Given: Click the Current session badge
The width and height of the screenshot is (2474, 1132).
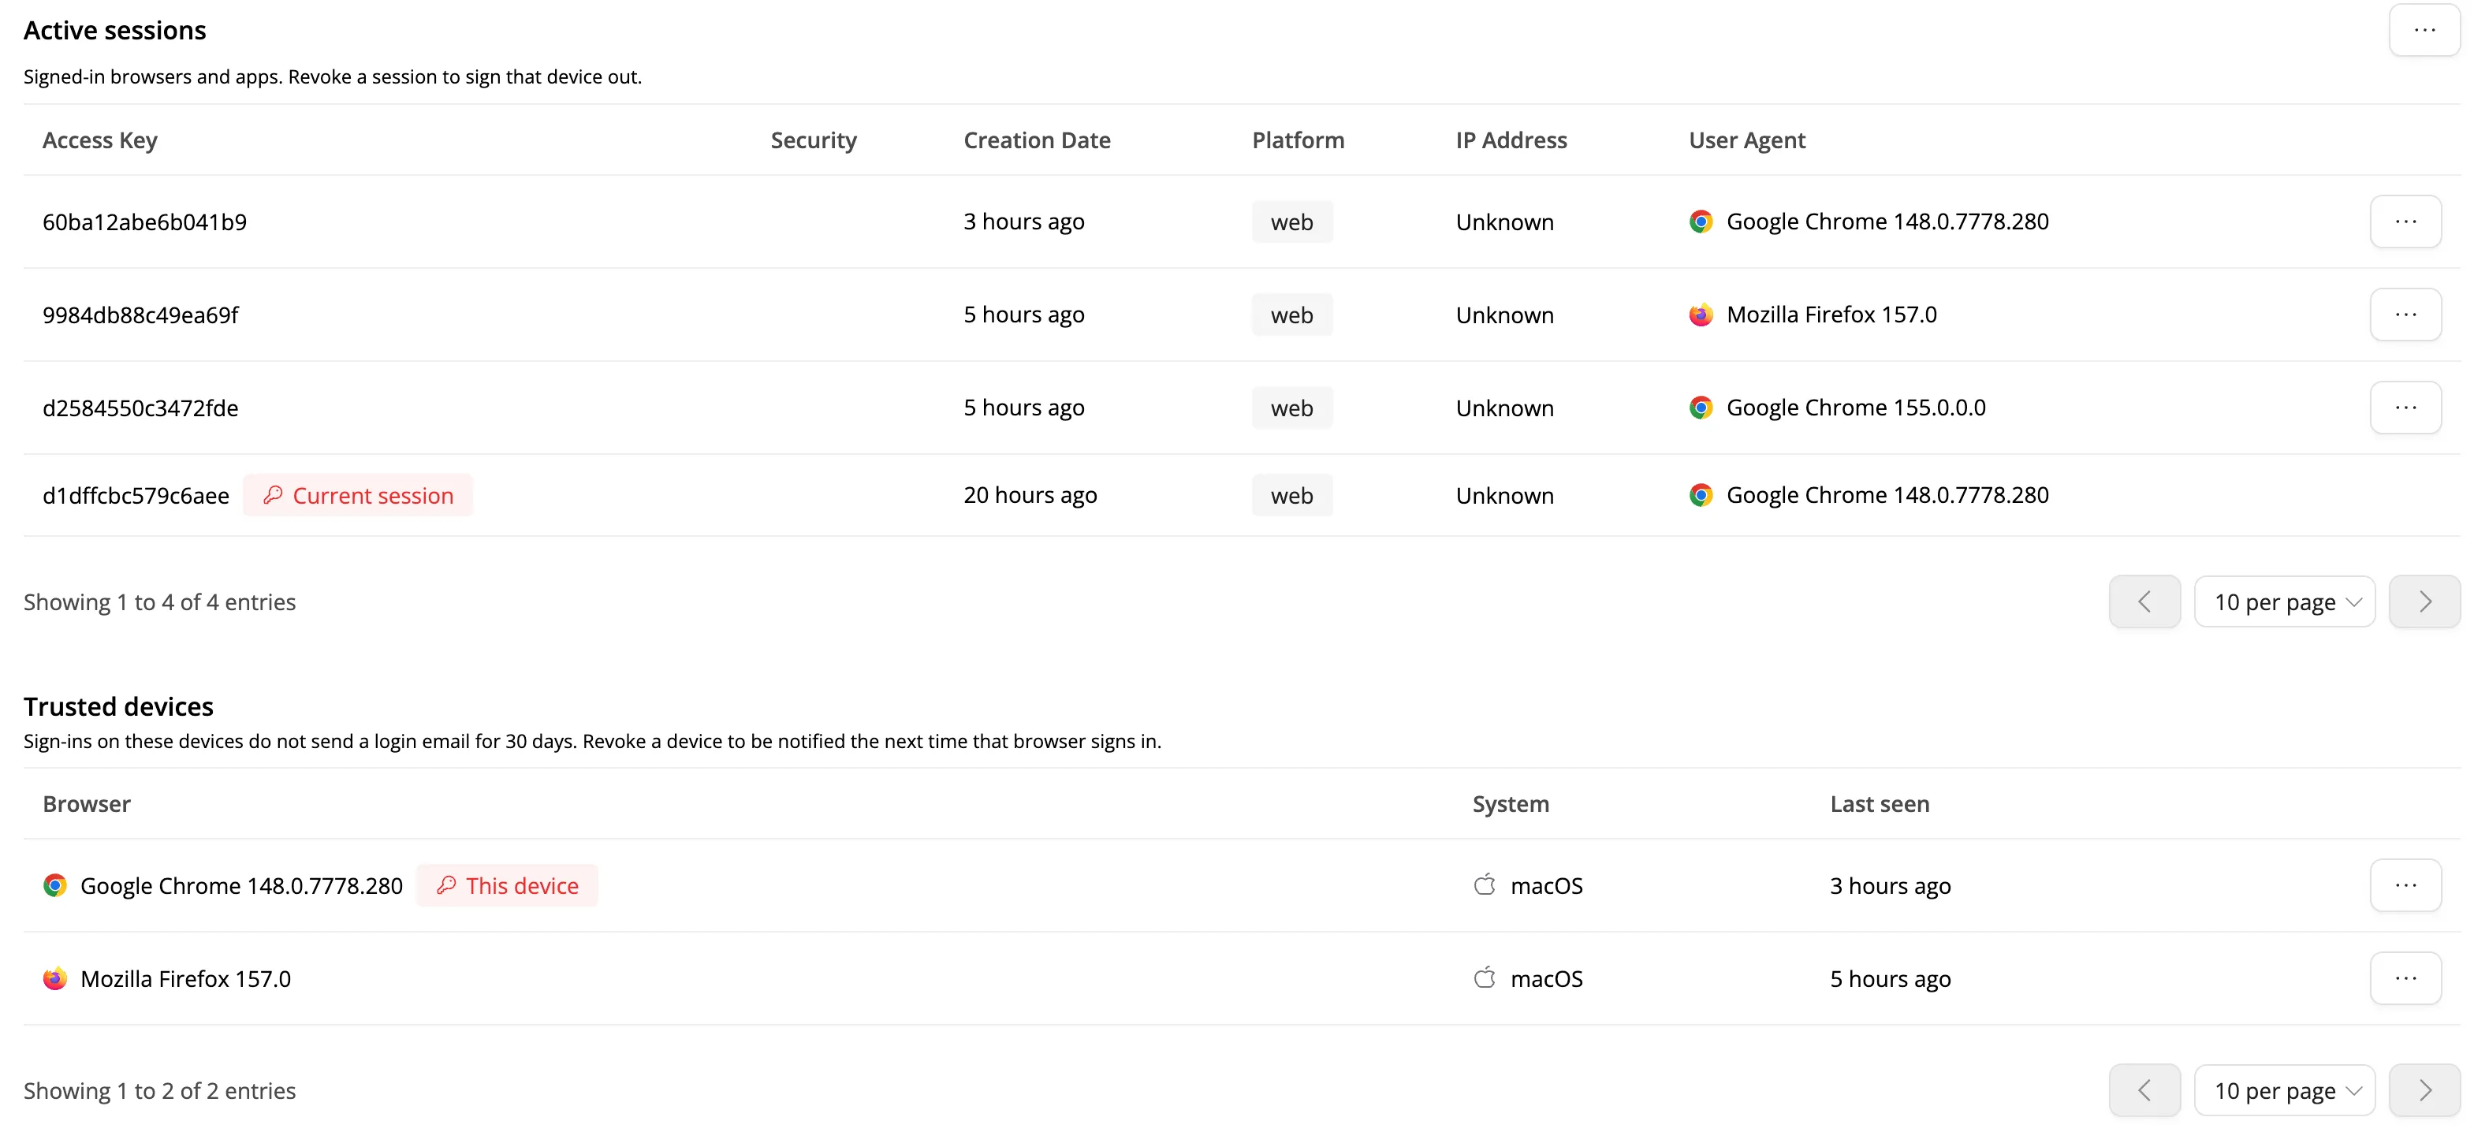Looking at the screenshot, I should click(x=357, y=495).
